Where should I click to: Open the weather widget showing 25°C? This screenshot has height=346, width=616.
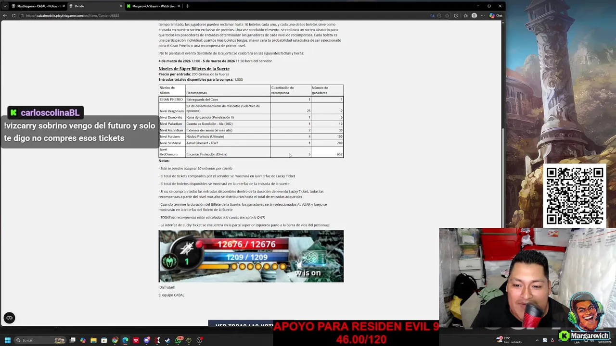(510, 340)
